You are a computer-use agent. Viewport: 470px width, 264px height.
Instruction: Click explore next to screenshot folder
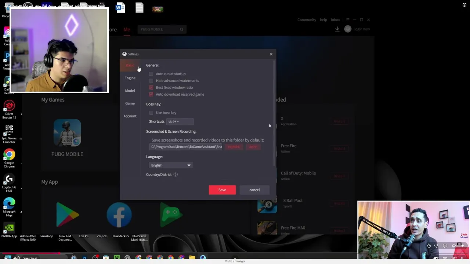click(x=234, y=147)
